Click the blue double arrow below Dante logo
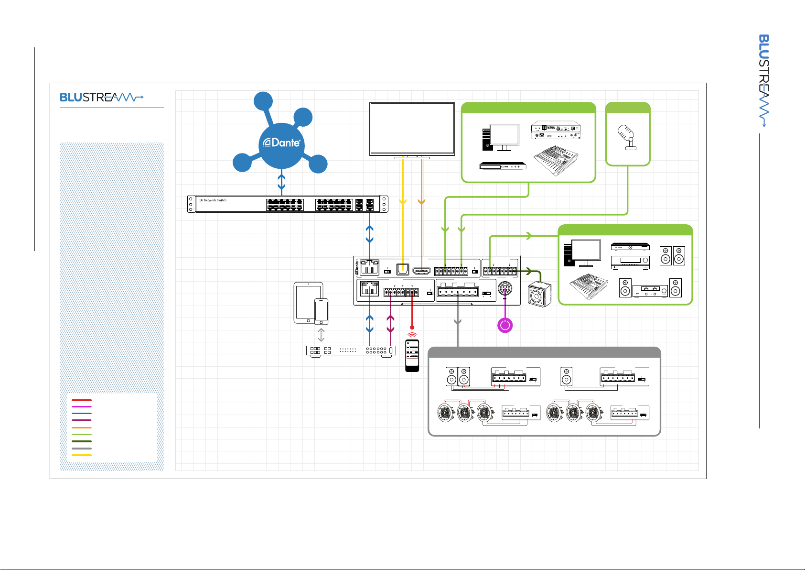Viewport: 805px width, 570px height. (281, 182)
